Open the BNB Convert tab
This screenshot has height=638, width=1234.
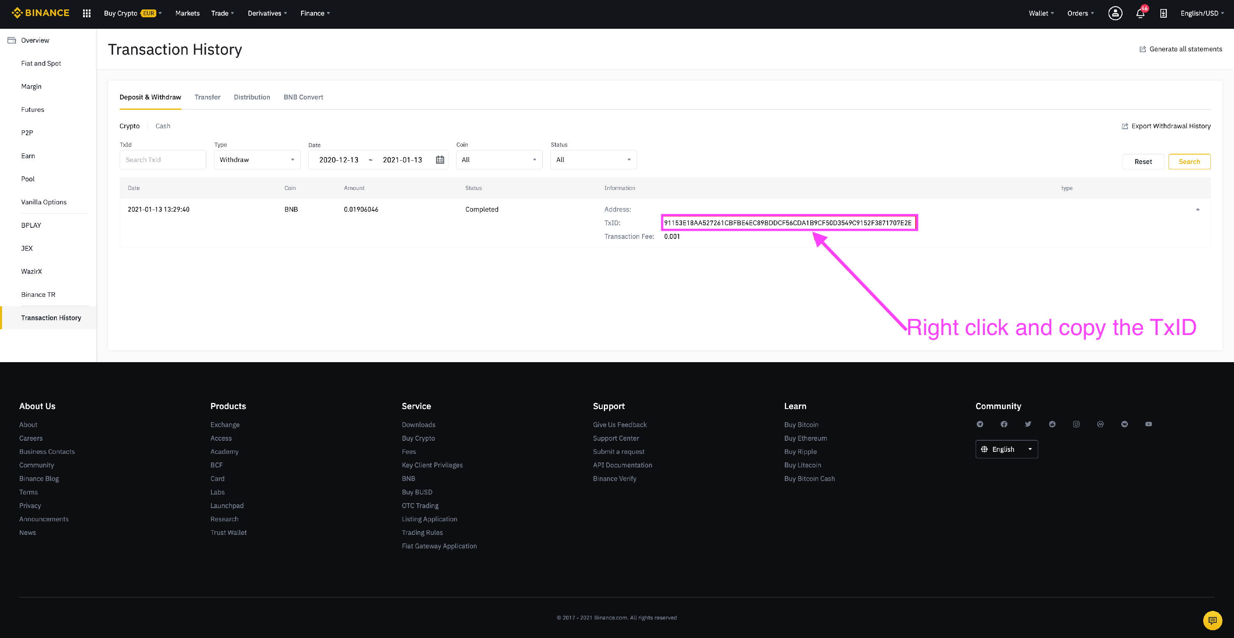click(303, 97)
